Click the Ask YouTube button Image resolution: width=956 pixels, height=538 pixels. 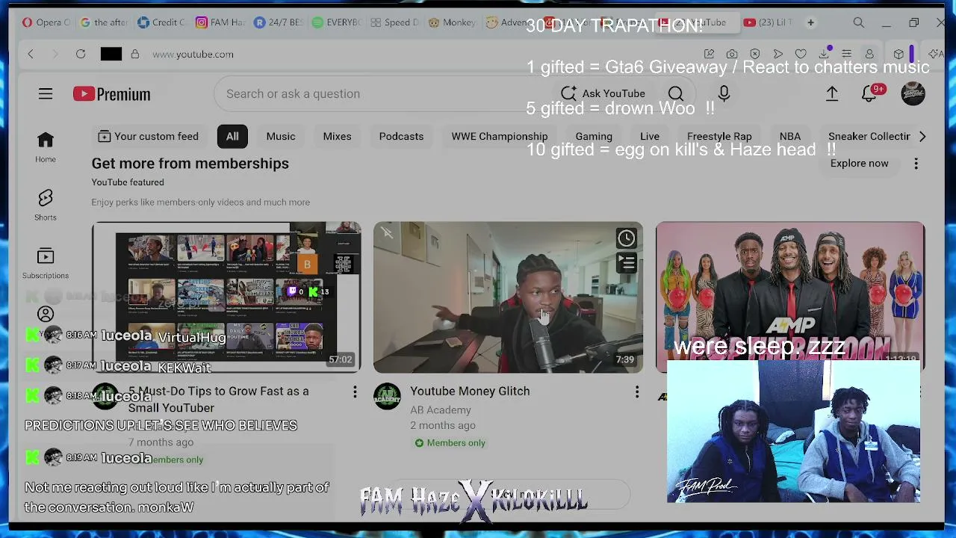point(603,93)
